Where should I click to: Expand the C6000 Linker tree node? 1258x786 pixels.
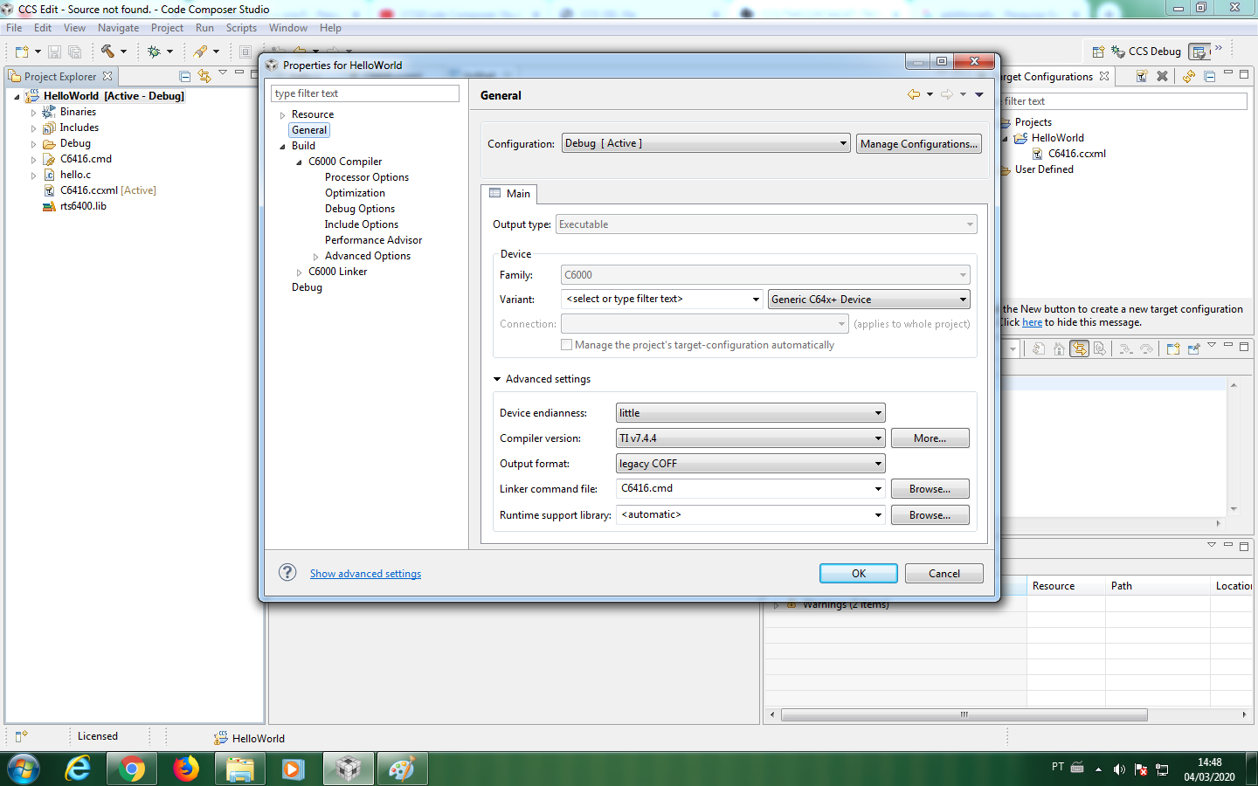coord(299,272)
